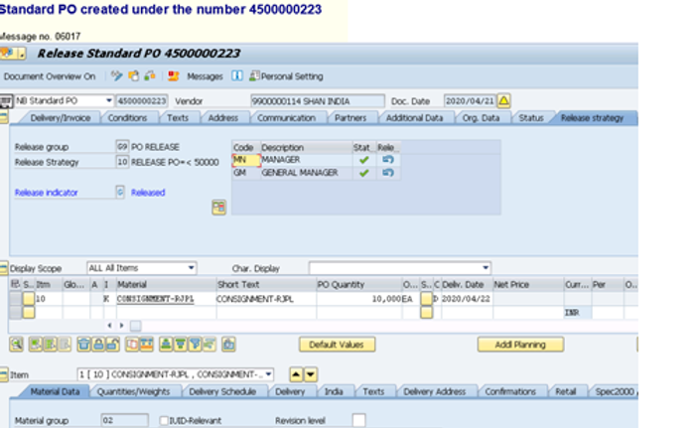
Task: Click the Addl Planning button
Action: [x=520, y=345]
